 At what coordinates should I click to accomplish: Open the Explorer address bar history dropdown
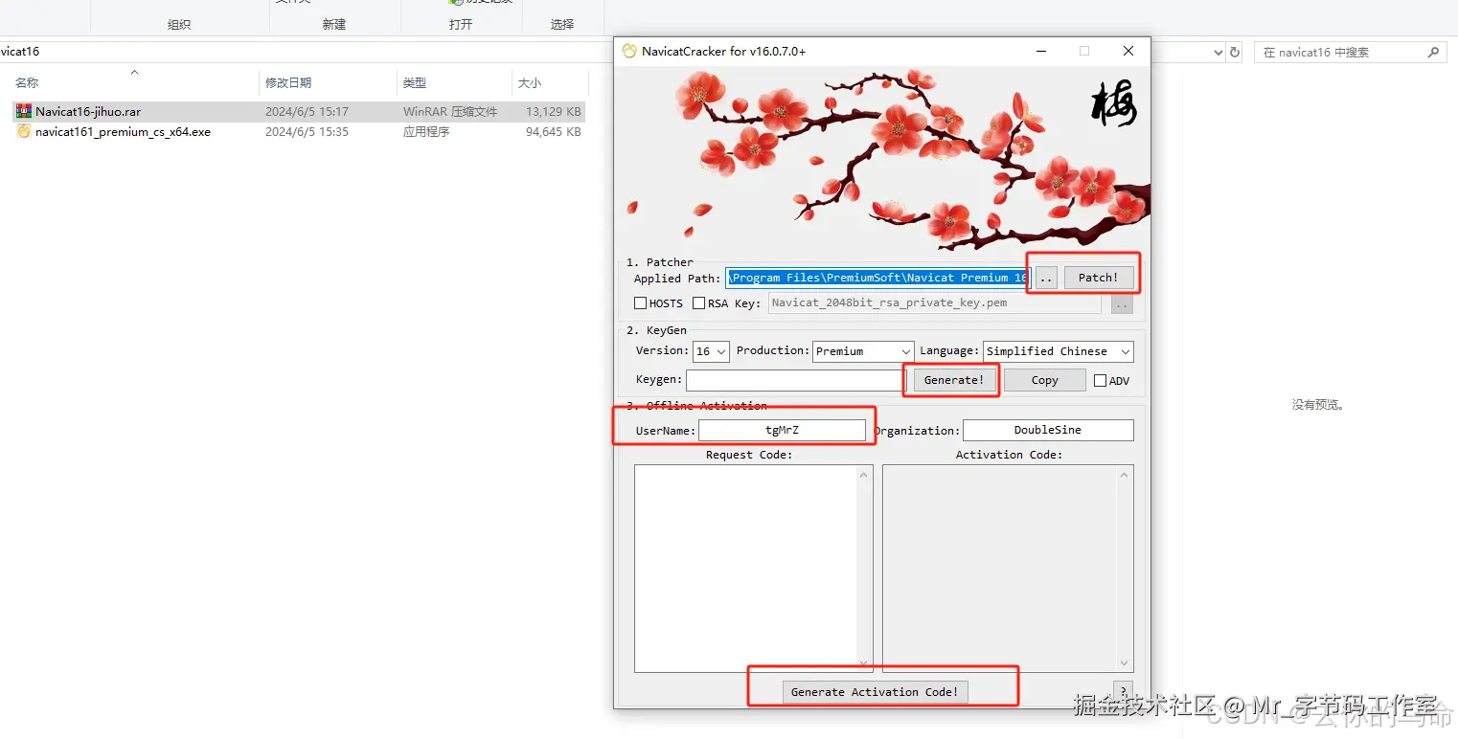coord(1218,53)
